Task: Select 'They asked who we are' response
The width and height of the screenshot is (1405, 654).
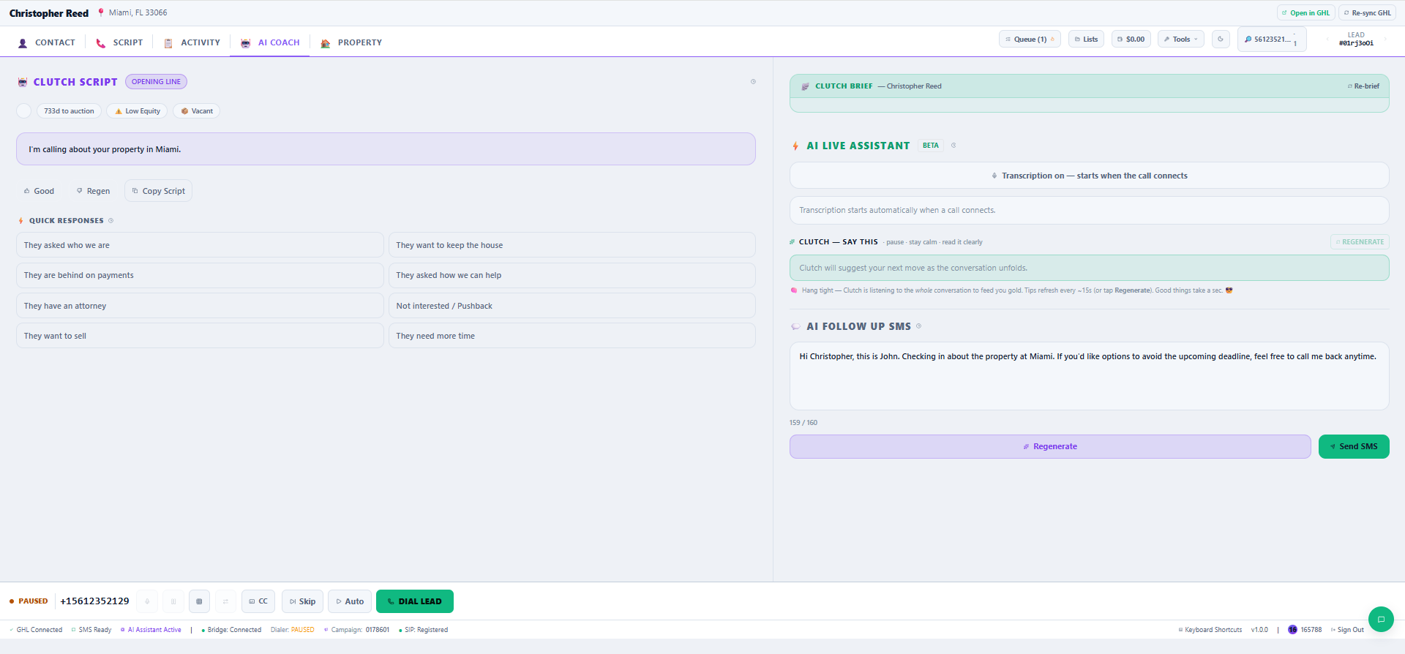Action: coord(200,245)
